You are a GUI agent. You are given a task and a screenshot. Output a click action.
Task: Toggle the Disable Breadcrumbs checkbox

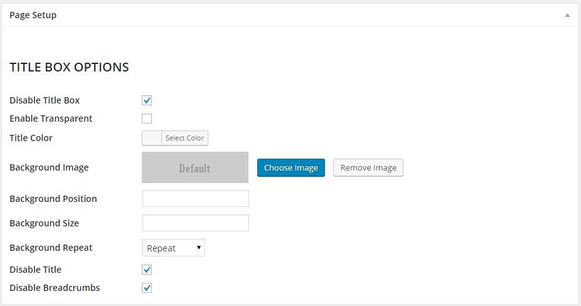click(147, 288)
